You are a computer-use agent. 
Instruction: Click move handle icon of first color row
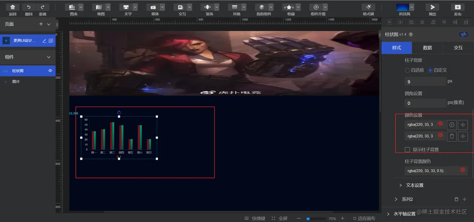(x=463, y=125)
